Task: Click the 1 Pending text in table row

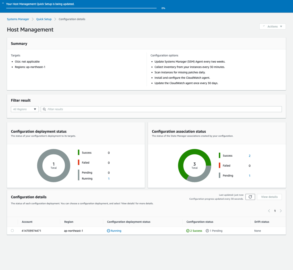Action: pos(216,231)
